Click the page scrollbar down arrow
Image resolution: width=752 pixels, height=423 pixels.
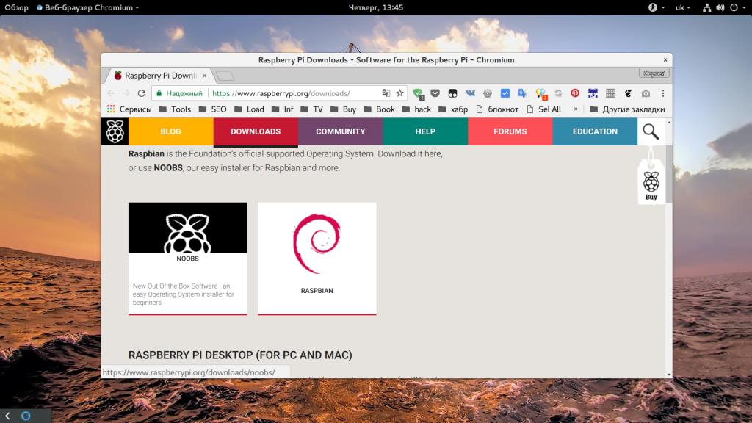pos(669,375)
